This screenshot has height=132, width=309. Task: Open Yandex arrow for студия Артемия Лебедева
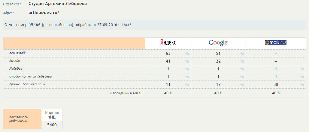[187, 77]
